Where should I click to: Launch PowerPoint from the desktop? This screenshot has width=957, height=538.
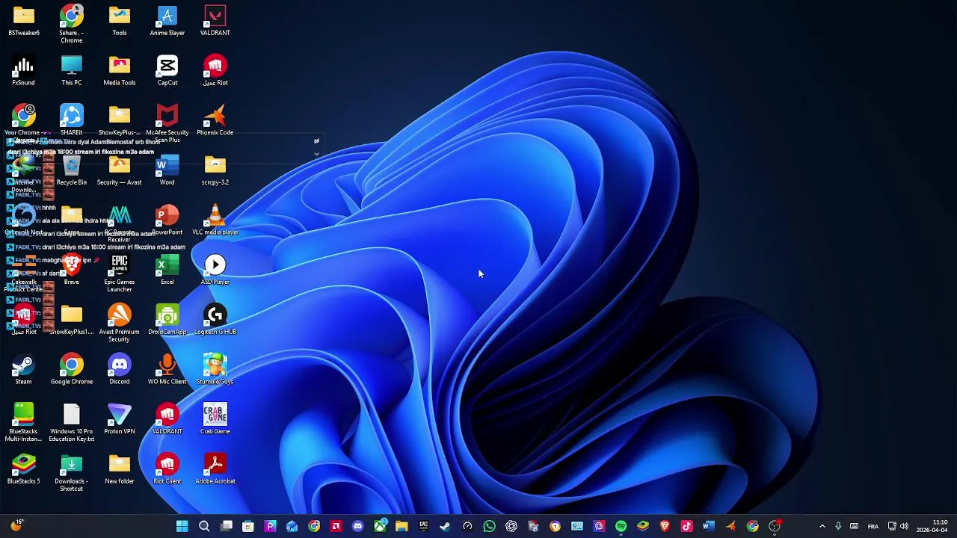167,220
